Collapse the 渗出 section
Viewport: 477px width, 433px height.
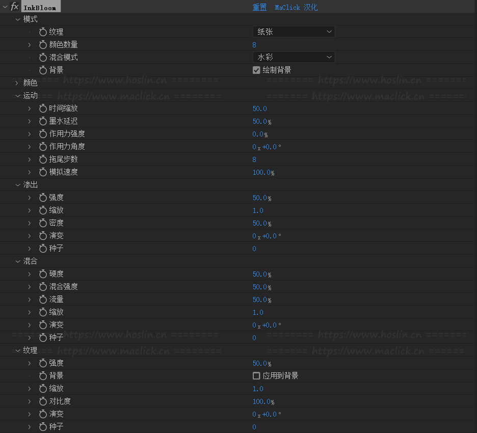tap(17, 185)
